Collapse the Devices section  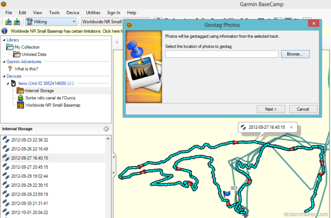(x=4, y=76)
